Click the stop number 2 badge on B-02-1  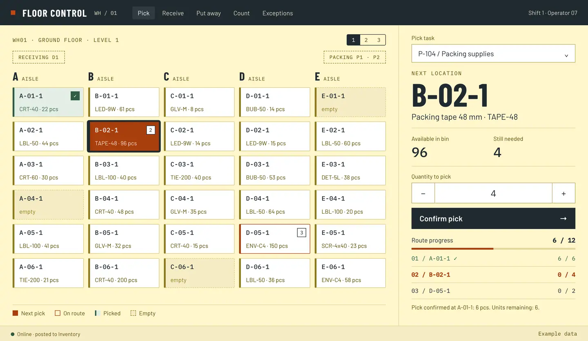point(151,130)
